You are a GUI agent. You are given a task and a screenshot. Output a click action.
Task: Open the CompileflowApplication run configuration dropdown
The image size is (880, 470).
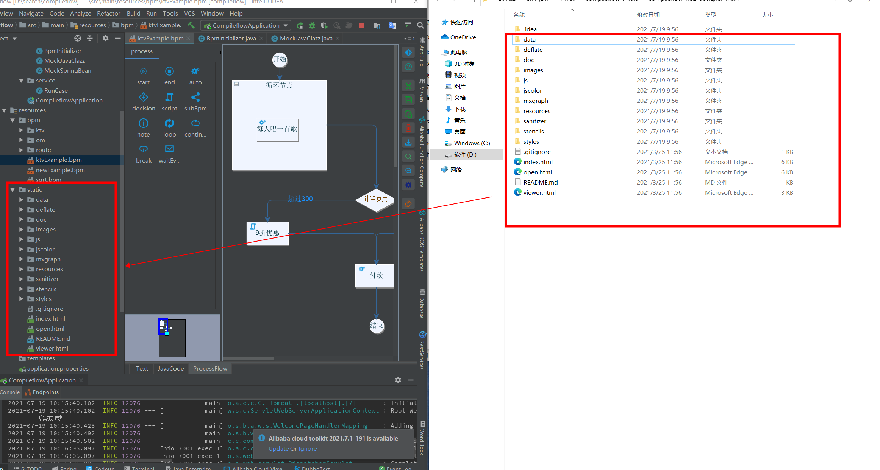[286, 25]
